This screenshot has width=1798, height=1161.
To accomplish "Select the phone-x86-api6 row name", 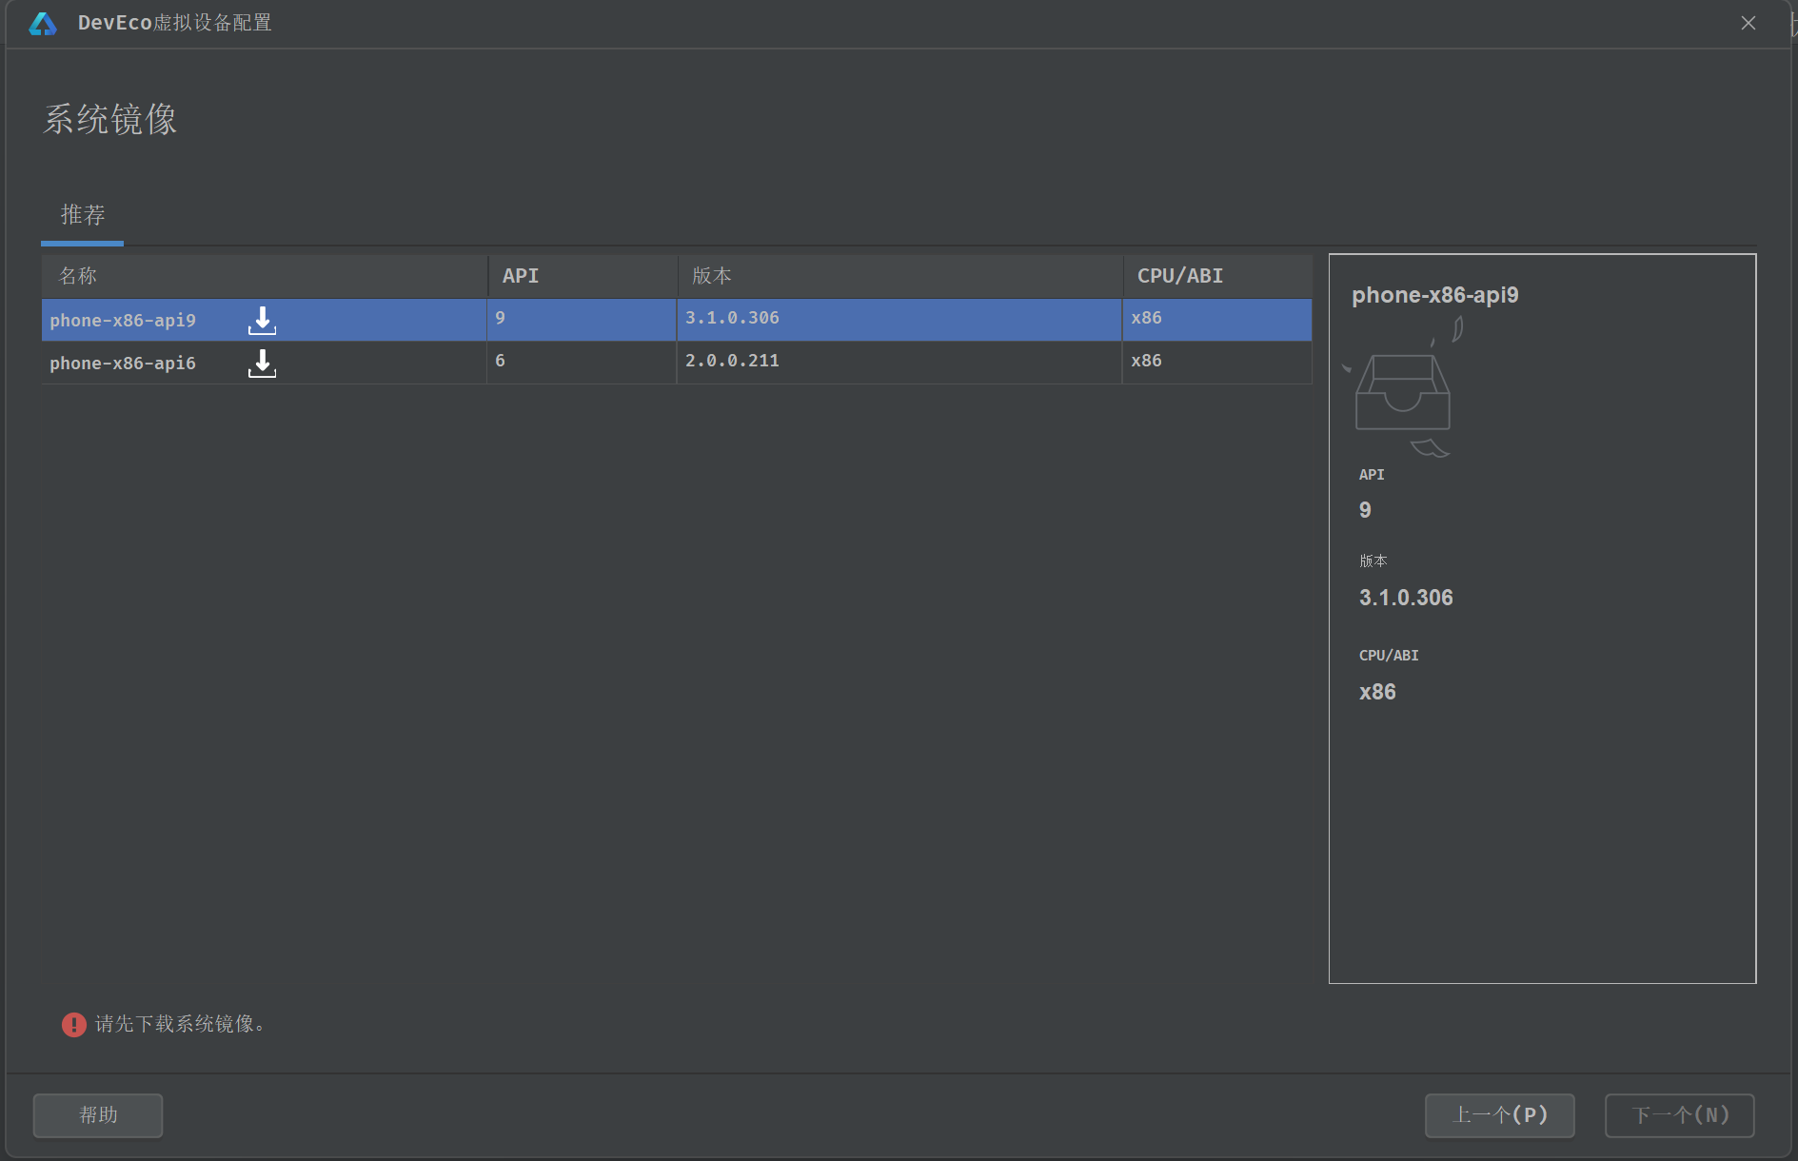I will 123,364.
